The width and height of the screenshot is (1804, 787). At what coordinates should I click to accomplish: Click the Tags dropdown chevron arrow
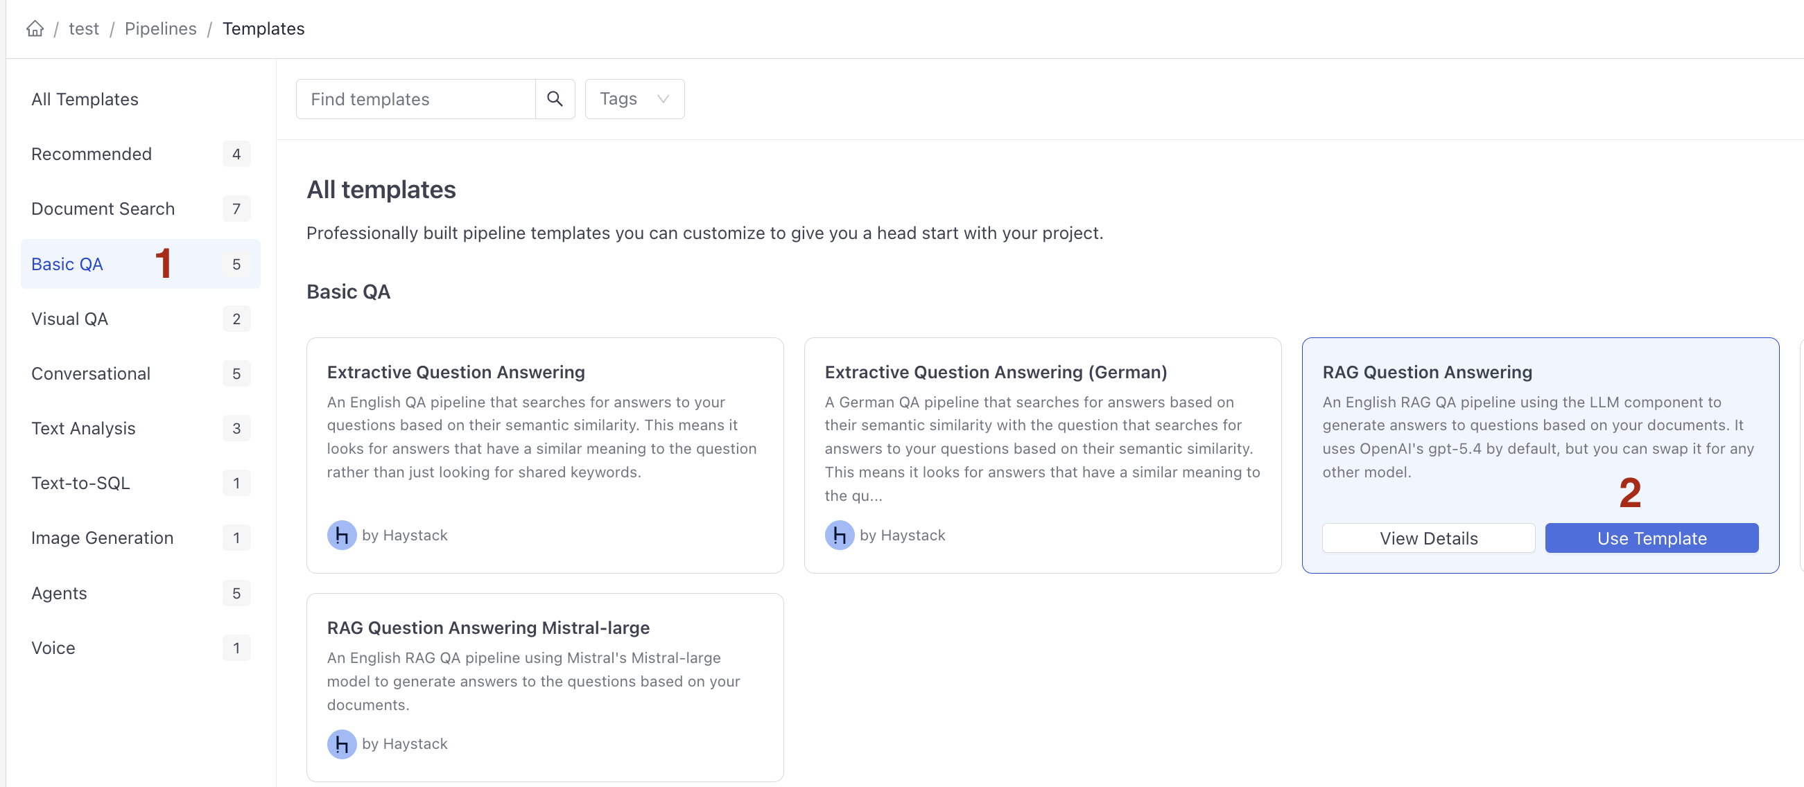coord(663,98)
